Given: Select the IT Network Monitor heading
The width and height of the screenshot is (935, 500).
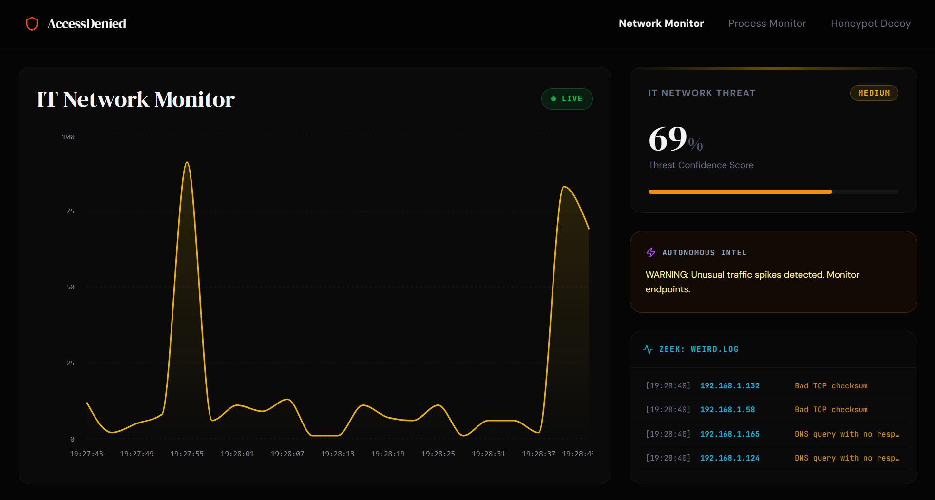Looking at the screenshot, I should pos(136,99).
